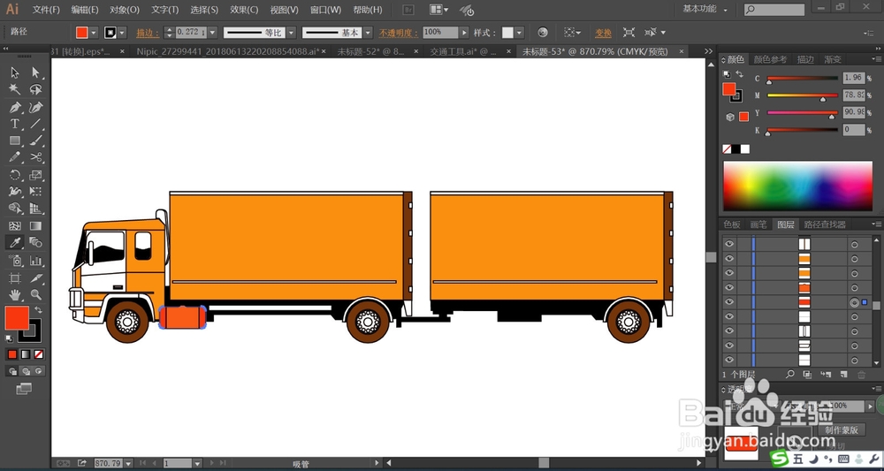This screenshot has height=471, width=884.
Task: Select the Rectangle tool
Action: (15, 141)
